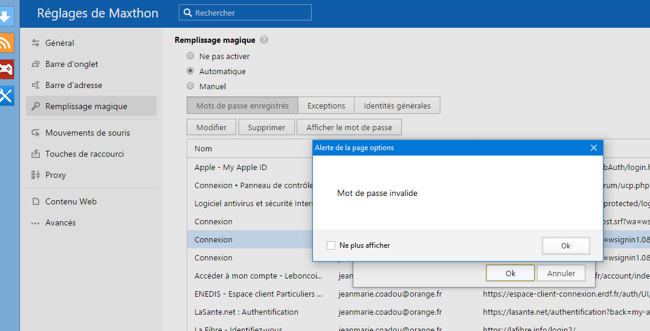Select the Accéder à mon compte - Leboncoin row
650x331 pixels.
point(259,276)
